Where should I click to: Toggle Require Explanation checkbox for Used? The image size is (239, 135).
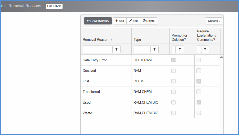pos(199,102)
